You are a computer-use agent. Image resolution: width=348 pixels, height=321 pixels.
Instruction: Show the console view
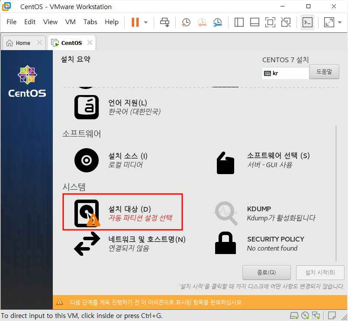307,22
